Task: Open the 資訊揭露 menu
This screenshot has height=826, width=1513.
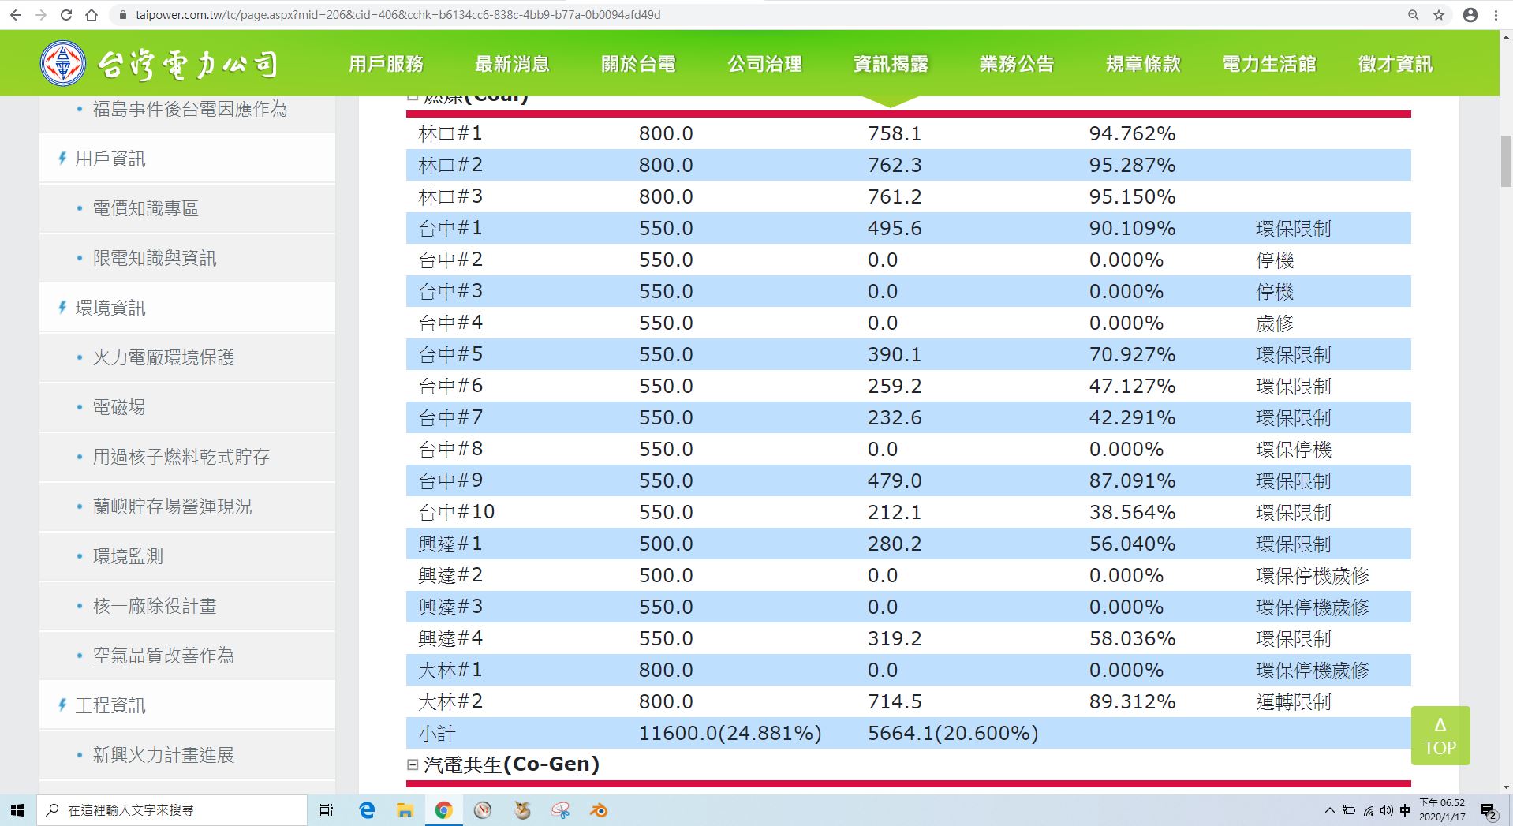Action: [891, 64]
